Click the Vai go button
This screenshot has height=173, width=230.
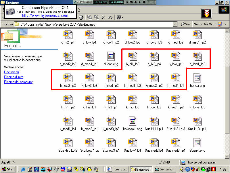coord(185,24)
